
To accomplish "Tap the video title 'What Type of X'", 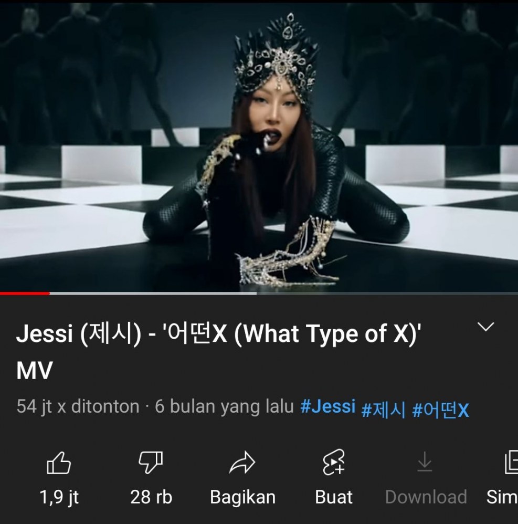I will click(x=218, y=352).
